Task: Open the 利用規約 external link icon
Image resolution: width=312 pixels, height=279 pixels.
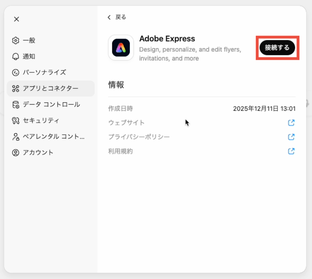Action: 291,151
